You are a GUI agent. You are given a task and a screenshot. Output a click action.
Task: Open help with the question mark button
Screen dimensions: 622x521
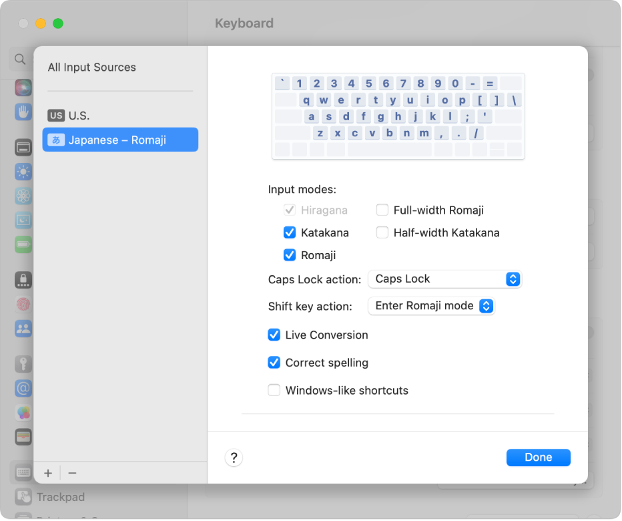pos(234,458)
